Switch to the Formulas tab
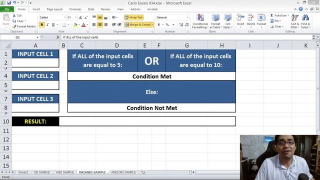Viewport: 320px width, 180px height. point(75,9)
